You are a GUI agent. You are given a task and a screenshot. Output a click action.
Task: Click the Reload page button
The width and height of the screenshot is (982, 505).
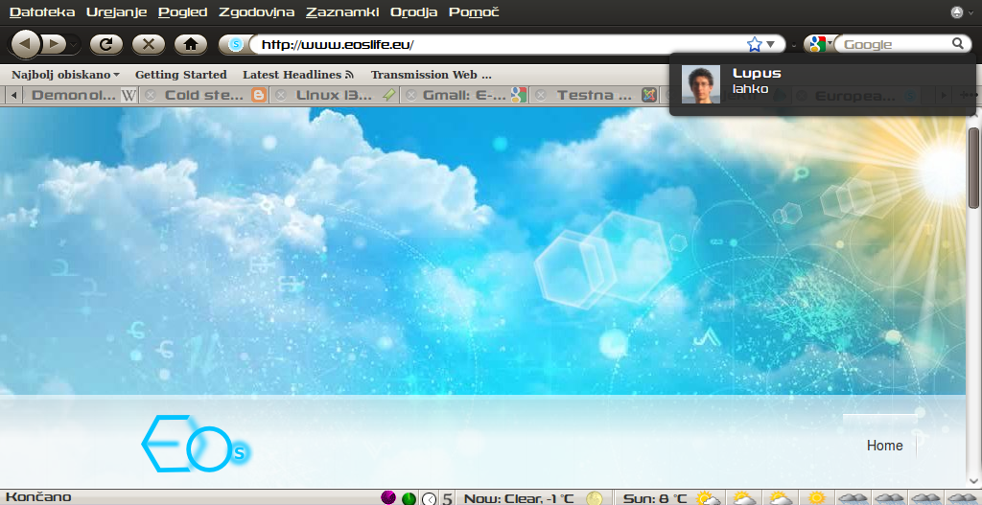[x=106, y=44]
